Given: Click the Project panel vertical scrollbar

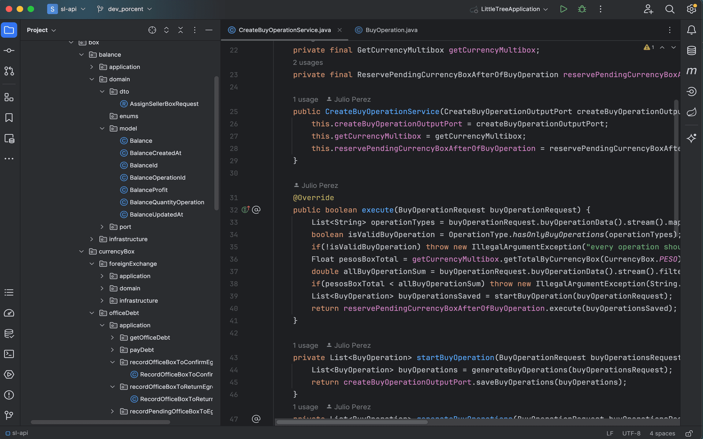Looking at the screenshot, I should [x=216, y=143].
